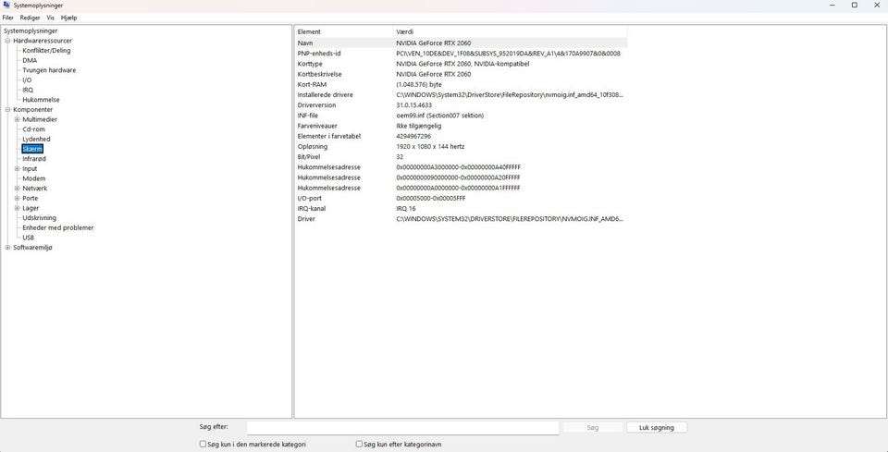The height and width of the screenshot is (452, 888).
Task: Sort by the Værdi column header
Action: pos(510,31)
